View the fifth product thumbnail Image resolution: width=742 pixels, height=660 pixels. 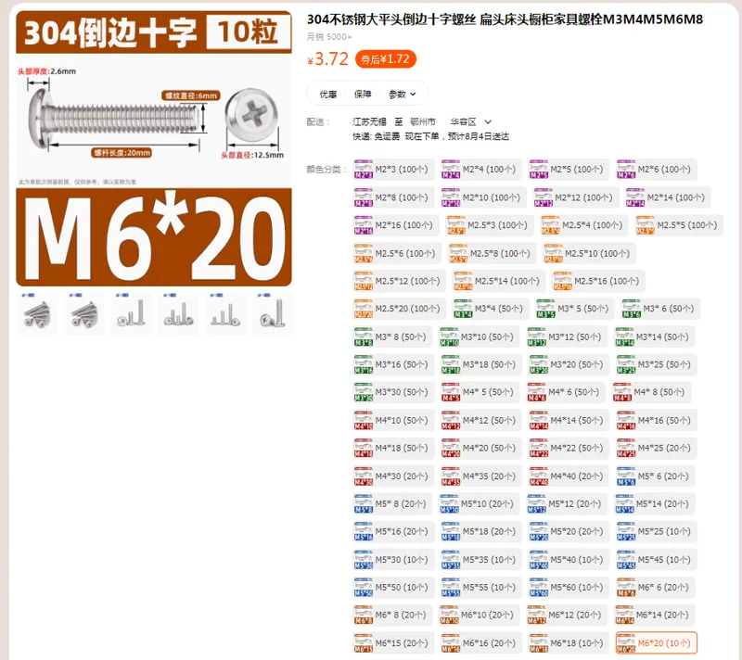pos(225,314)
